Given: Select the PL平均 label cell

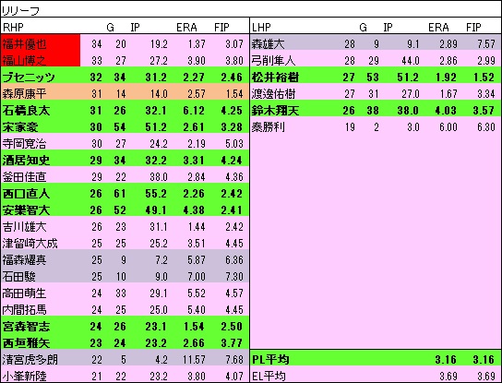Looking at the screenshot, I should [x=270, y=360].
